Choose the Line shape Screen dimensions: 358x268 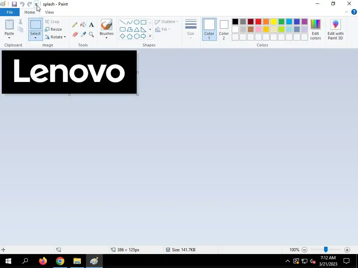pyautogui.click(x=123, y=22)
